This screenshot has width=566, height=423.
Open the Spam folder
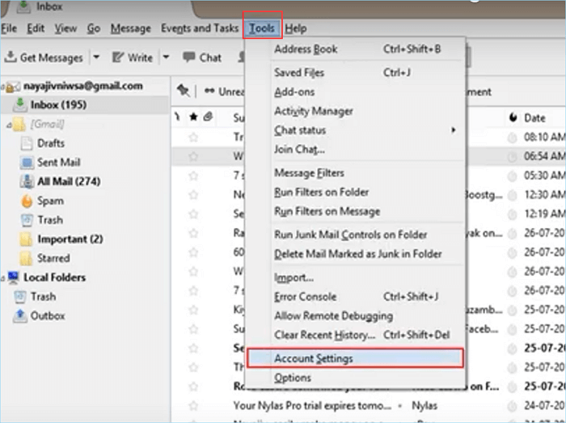[42, 201]
